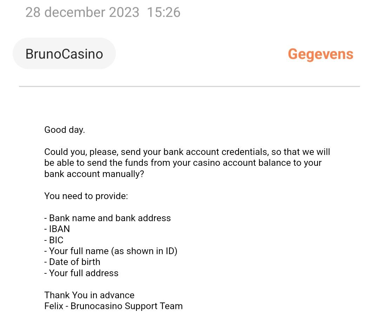379x326 pixels.
Task: Select the 'Bank name and bank address' item
Action: [x=107, y=218]
